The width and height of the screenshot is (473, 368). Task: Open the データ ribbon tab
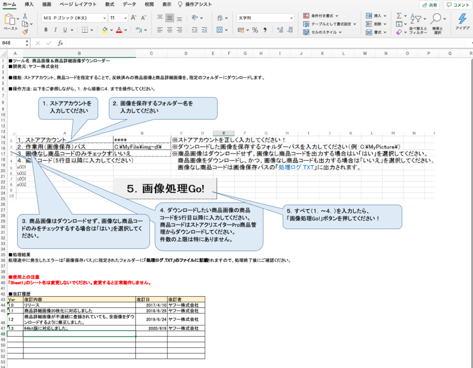[x=129, y=4]
